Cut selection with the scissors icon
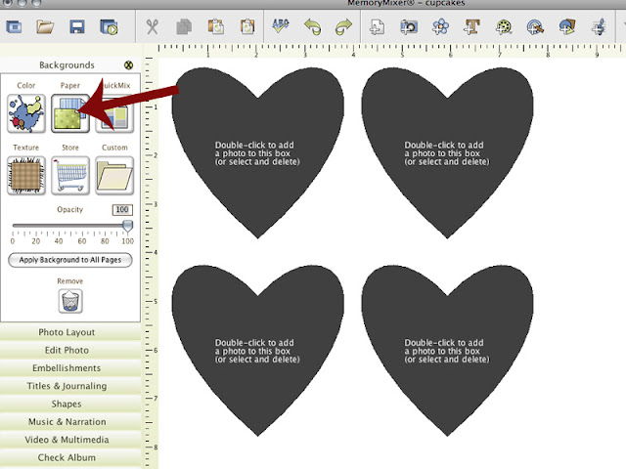This screenshot has width=626, height=469. coord(153,27)
